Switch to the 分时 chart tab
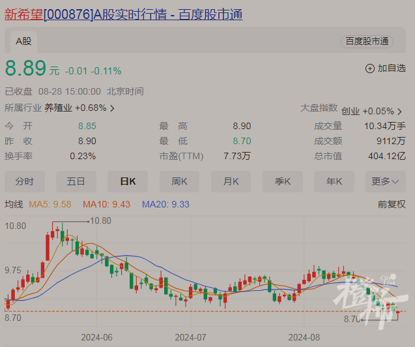The height and width of the screenshot is (347, 415). point(25,182)
